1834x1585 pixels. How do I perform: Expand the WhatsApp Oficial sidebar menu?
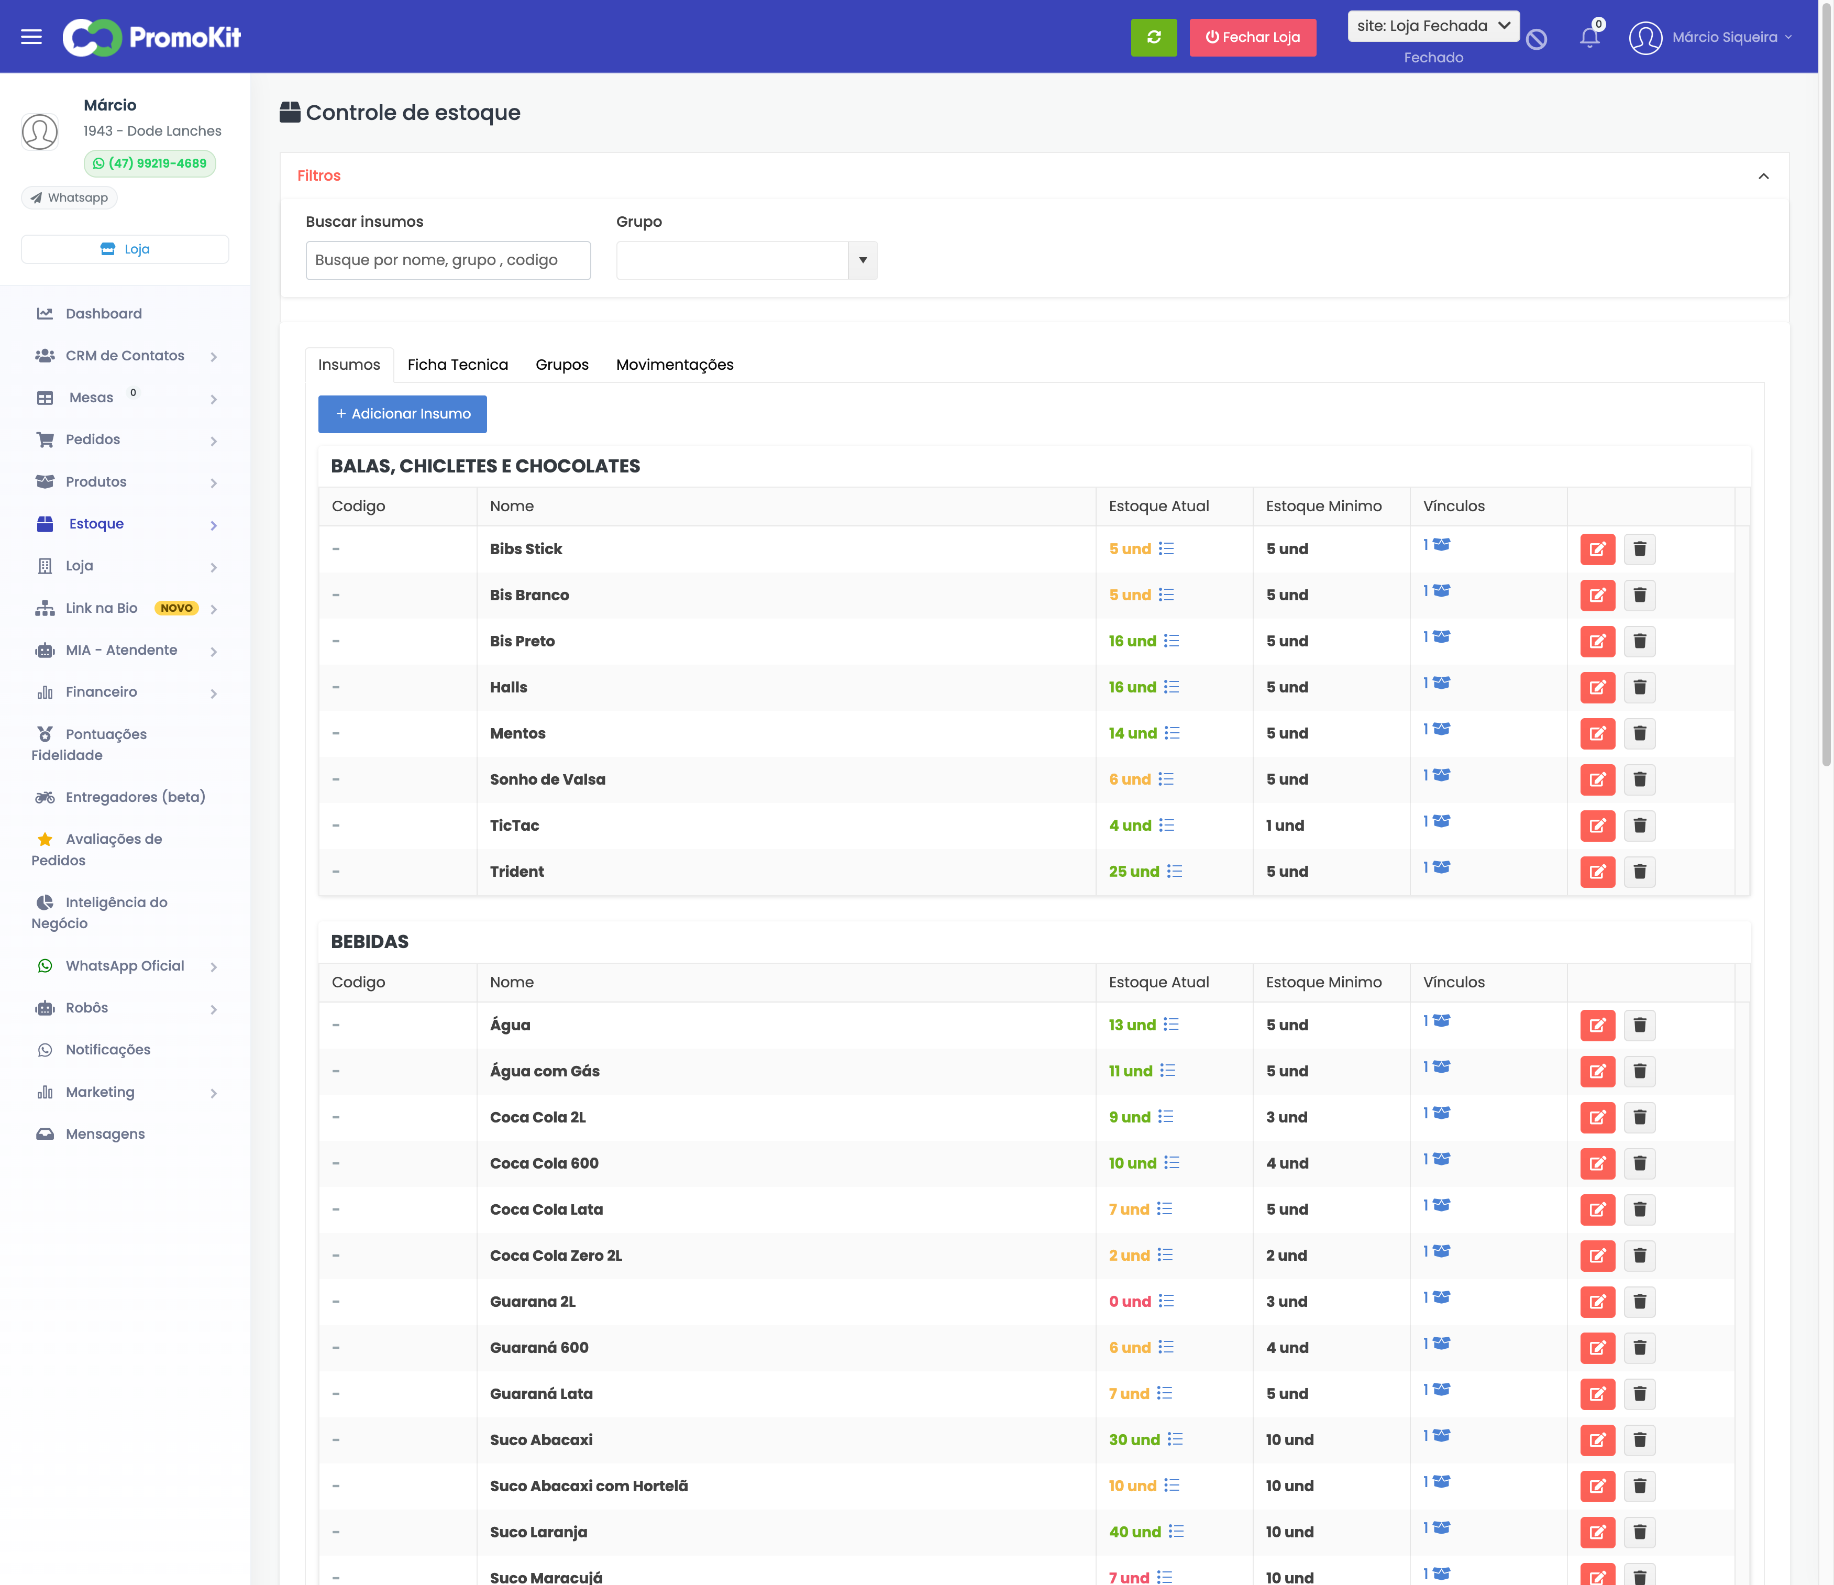[126, 966]
